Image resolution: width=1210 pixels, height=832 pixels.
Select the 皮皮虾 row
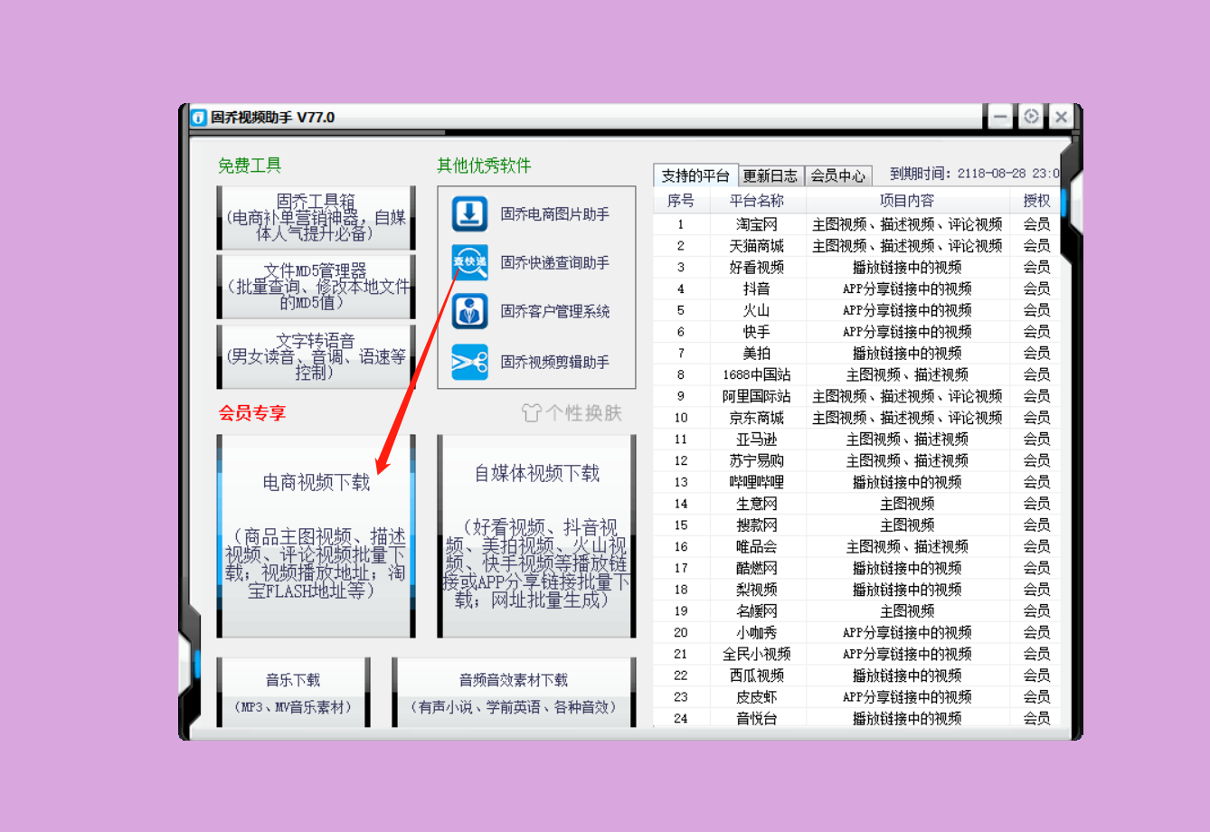[856, 697]
